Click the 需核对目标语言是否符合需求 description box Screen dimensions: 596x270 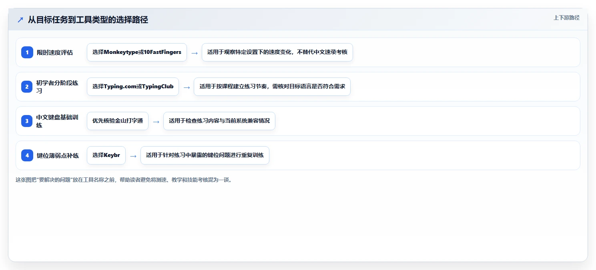click(272, 87)
